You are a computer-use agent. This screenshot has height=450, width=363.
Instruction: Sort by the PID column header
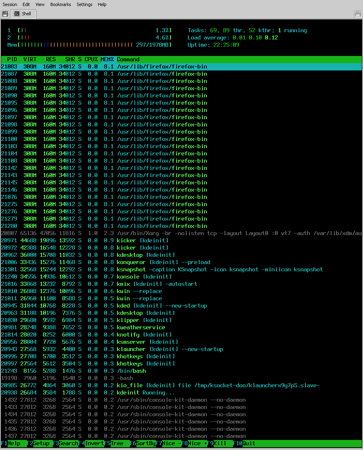12,60
